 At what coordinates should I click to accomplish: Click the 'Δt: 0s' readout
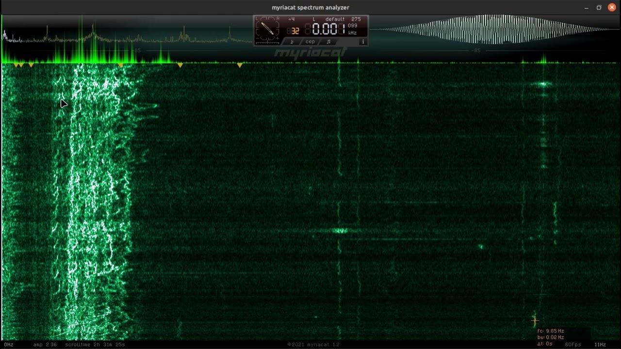click(545, 344)
